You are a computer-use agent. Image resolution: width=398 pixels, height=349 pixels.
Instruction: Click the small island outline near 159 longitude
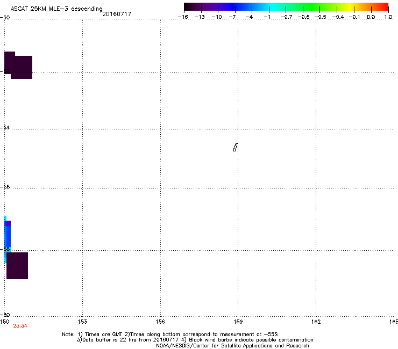(236, 147)
